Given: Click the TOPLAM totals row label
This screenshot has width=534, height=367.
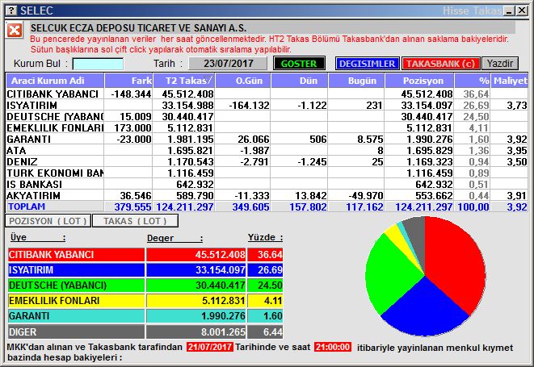Looking at the screenshot, I should coord(27,206).
